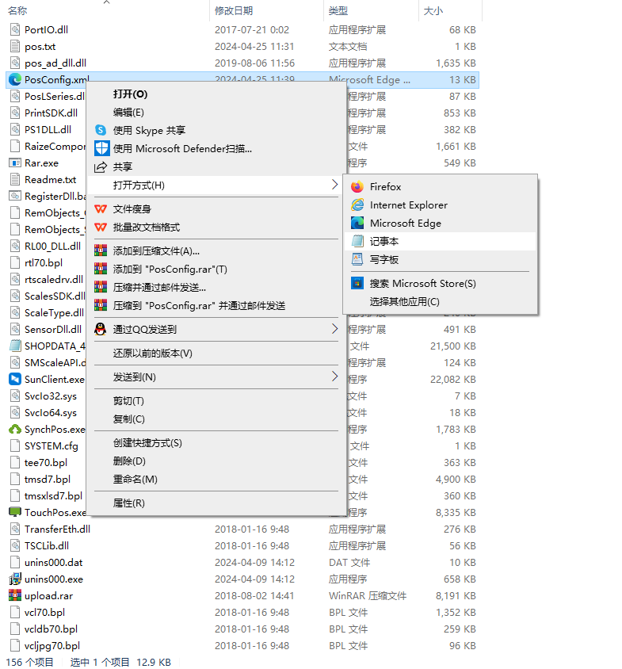The image size is (622, 669).
Task: Choose 打开(O) from context menu
Action: point(130,94)
